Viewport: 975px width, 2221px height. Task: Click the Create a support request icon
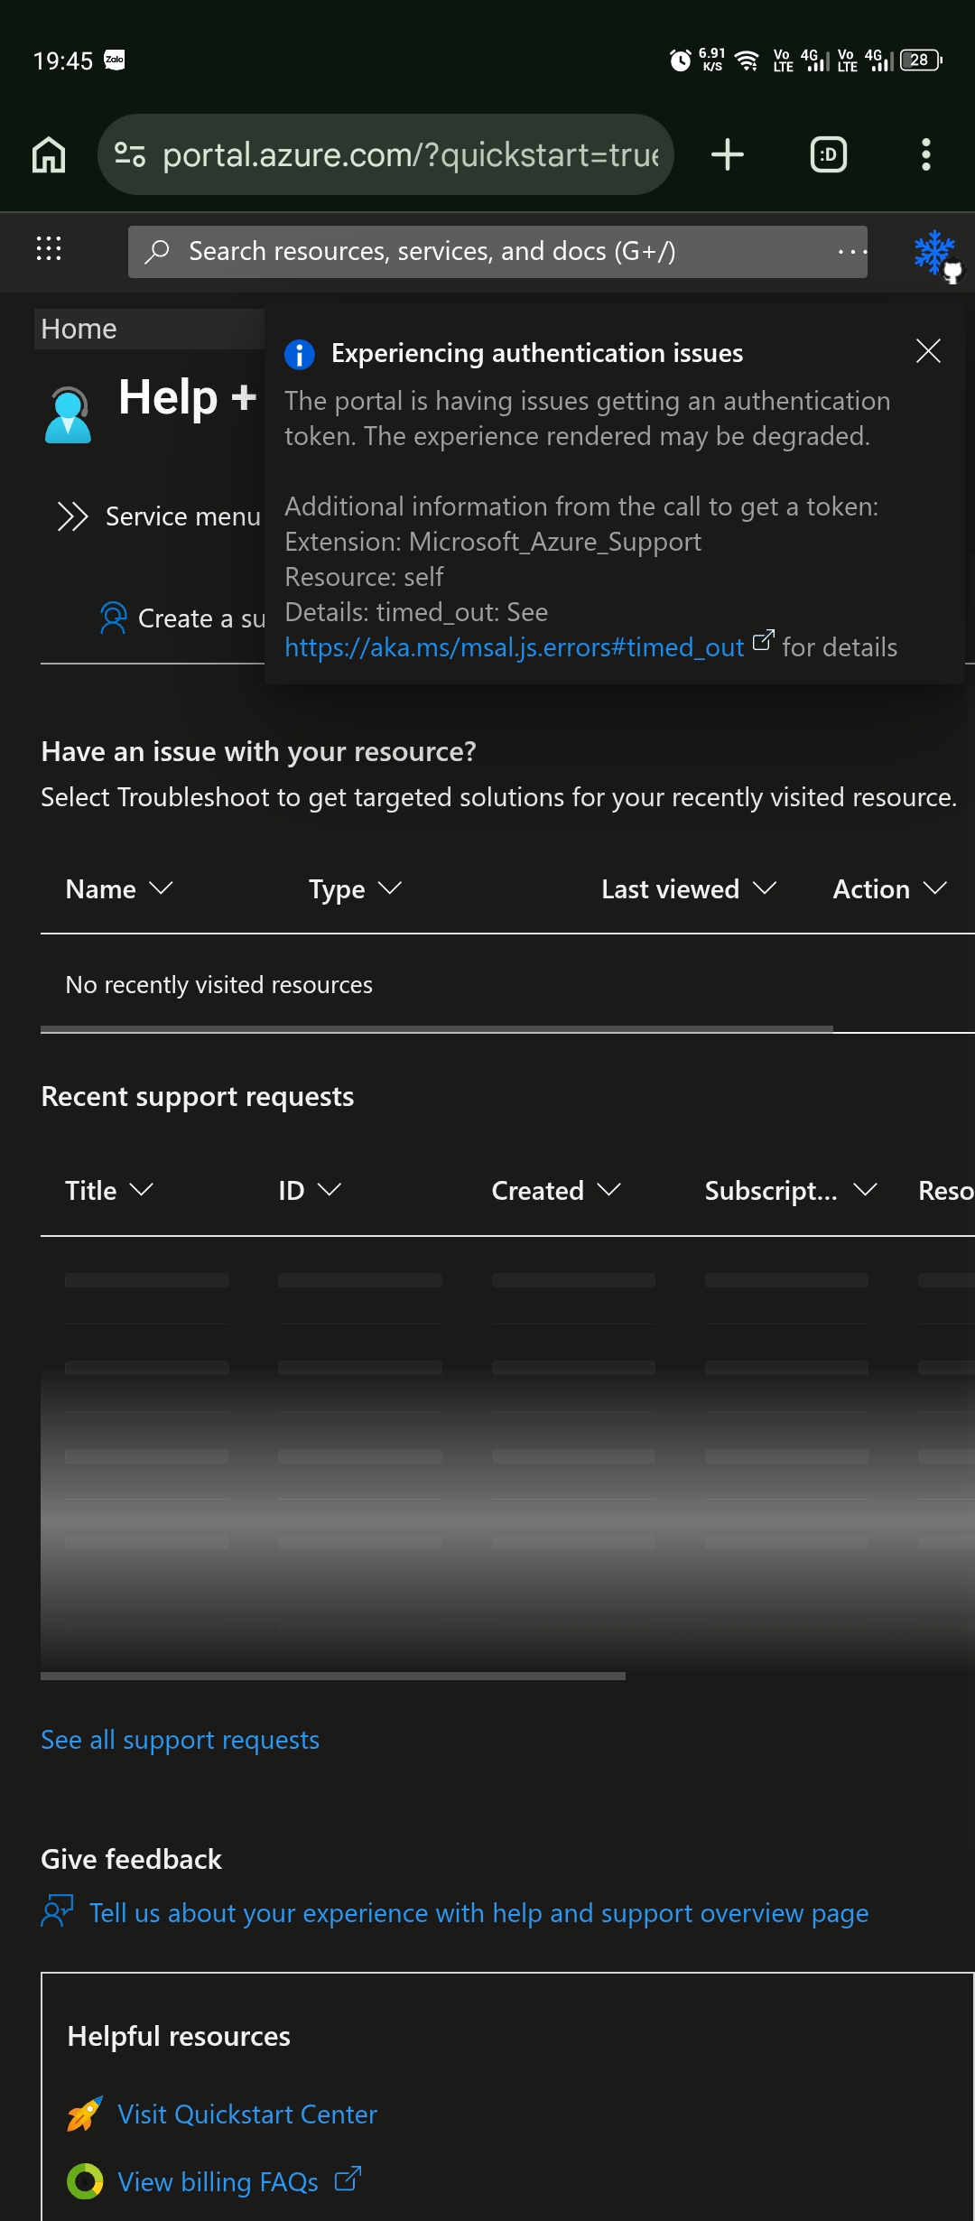point(113,618)
